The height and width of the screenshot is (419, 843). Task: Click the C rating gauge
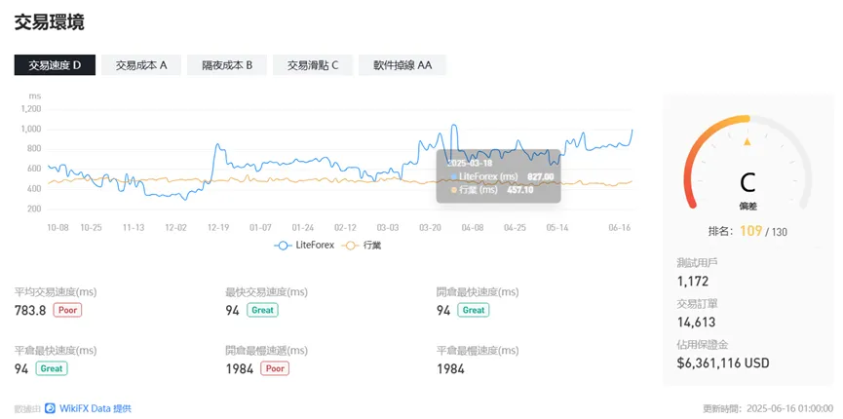(747, 162)
